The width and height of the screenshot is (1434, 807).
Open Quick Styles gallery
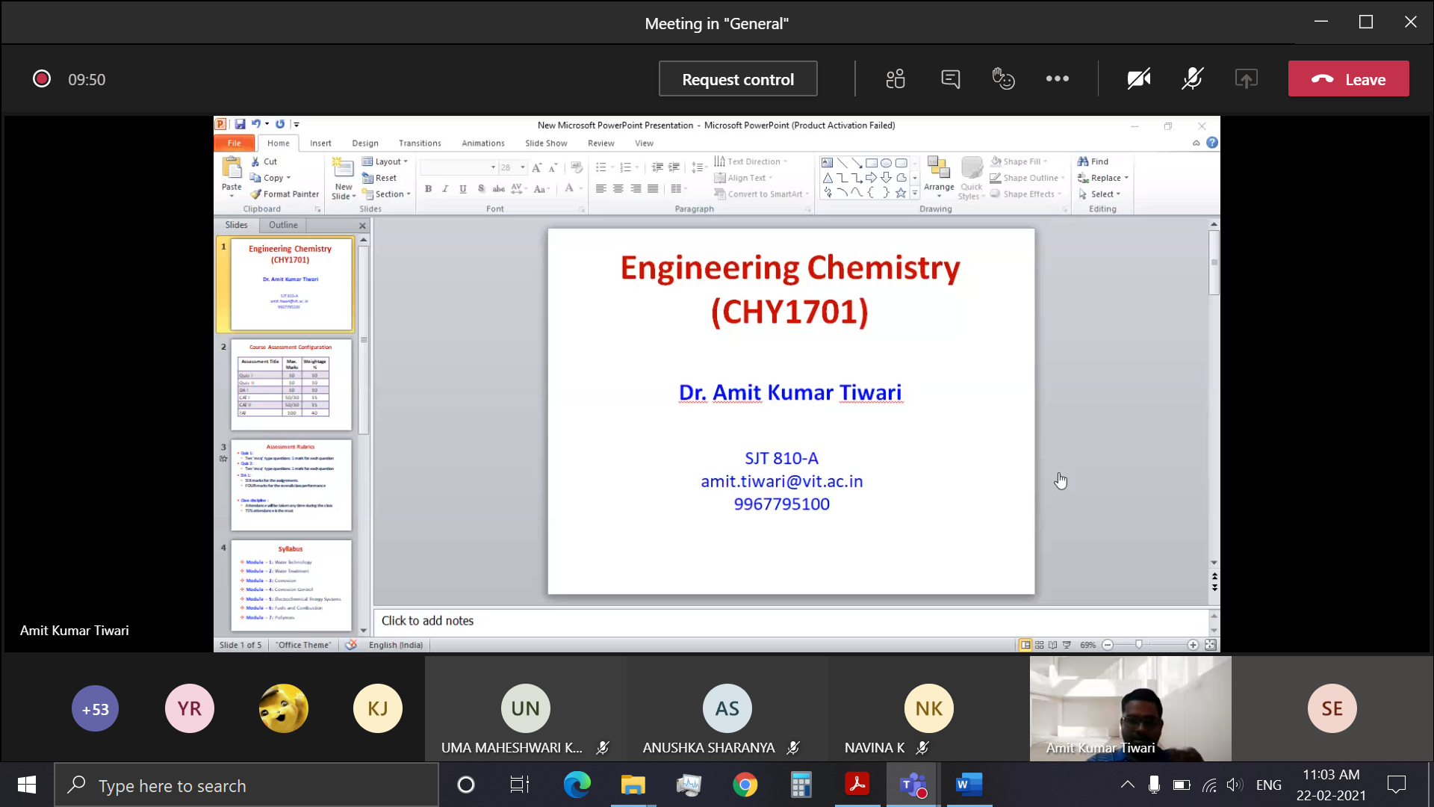click(972, 179)
